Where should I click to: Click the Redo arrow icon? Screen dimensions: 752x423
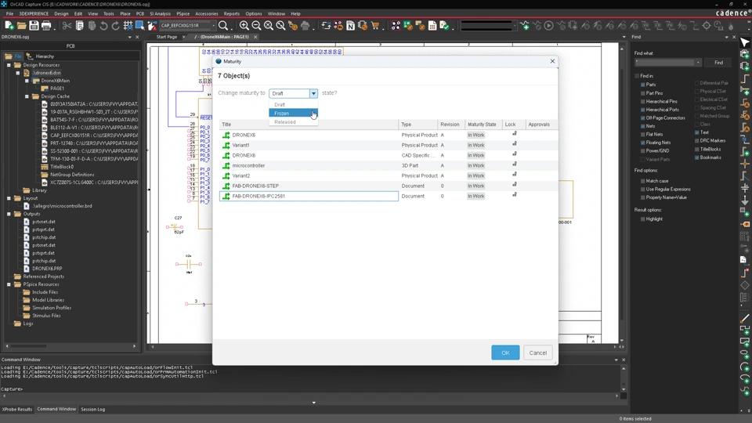pos(116,25)
